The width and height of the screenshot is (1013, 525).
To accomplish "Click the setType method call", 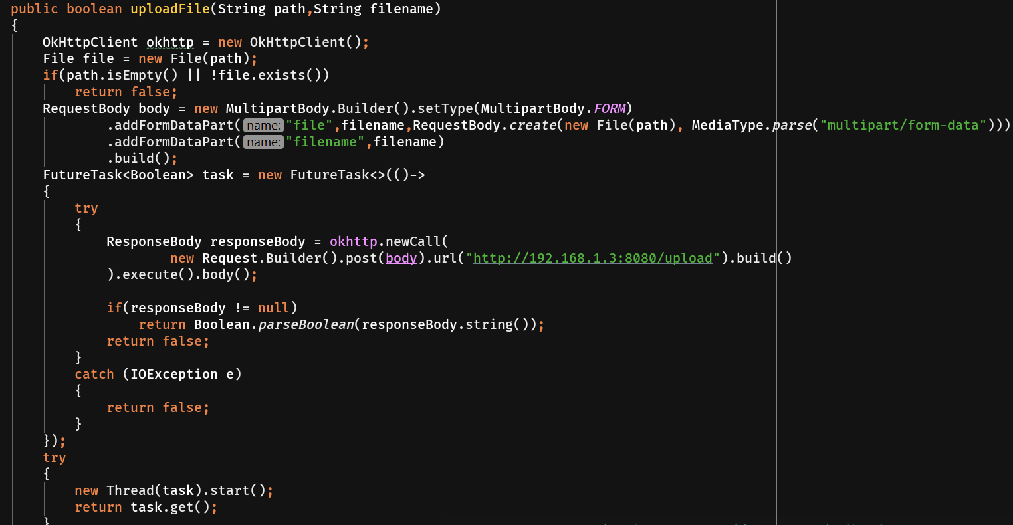I will tap(445, 108).
